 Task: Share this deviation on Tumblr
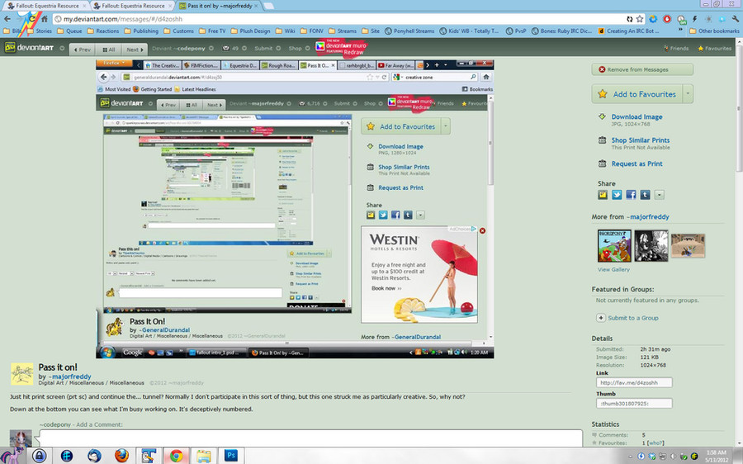(x=645, y=194)
